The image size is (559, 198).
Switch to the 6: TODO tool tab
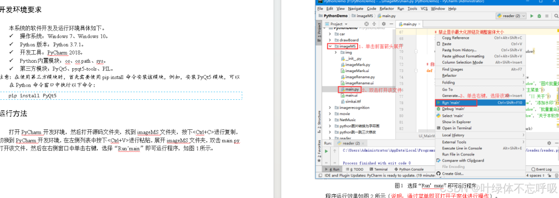pyautogui.click(x=354, y=169)
